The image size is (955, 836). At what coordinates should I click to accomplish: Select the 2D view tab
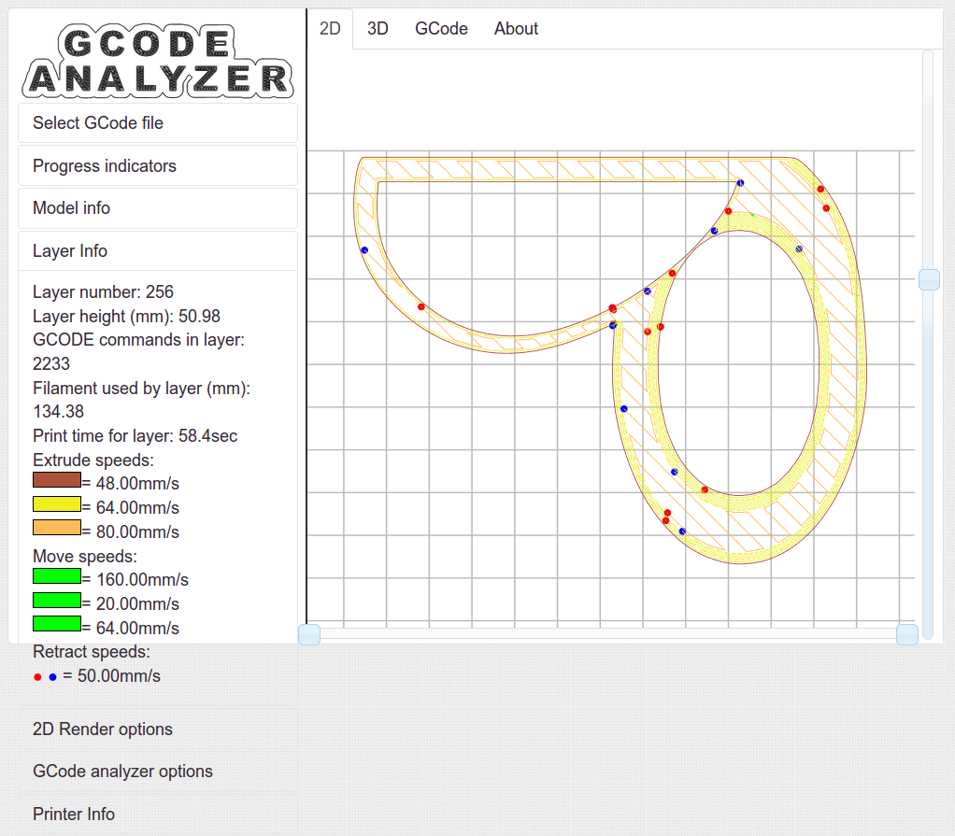tap(330, 28)
